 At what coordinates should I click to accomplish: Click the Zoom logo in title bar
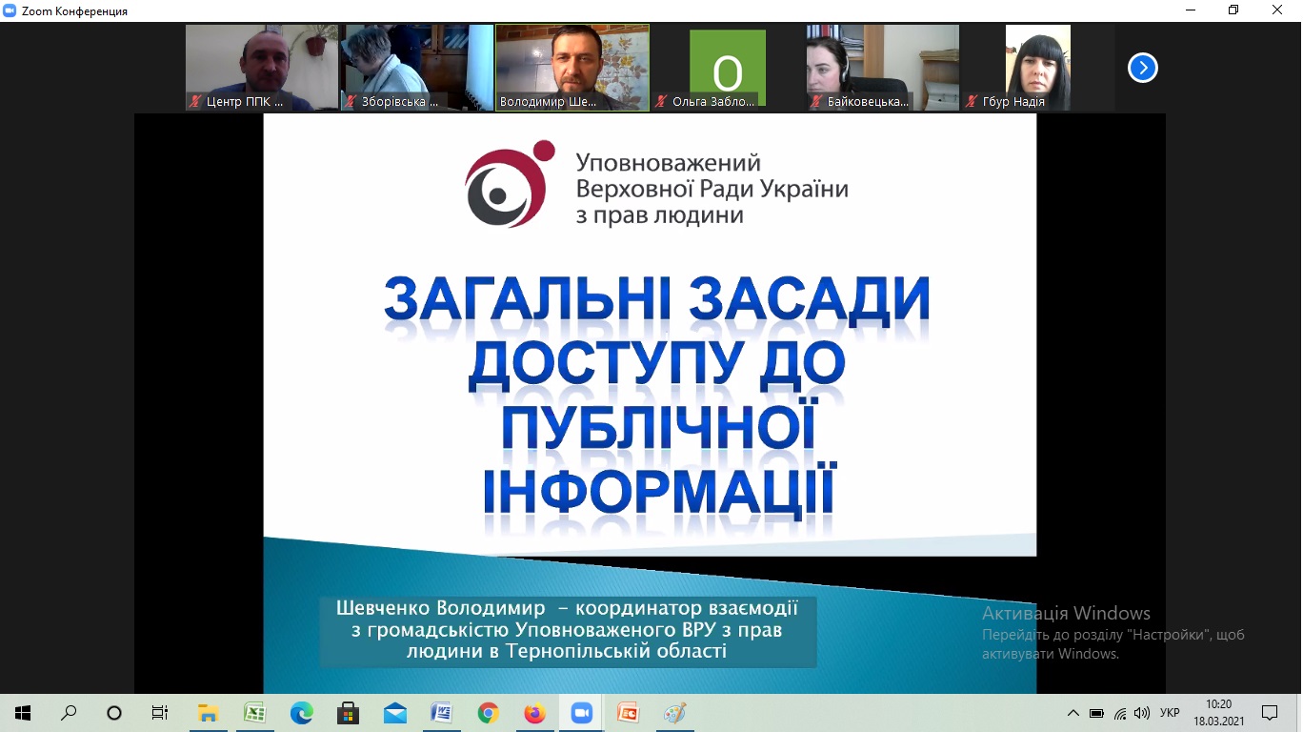[x=10, y=10]
